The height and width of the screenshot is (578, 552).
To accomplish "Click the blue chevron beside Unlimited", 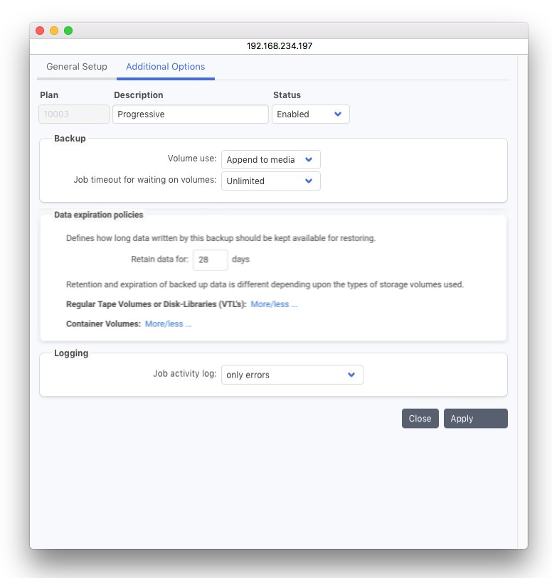I will tap(309, 181).
